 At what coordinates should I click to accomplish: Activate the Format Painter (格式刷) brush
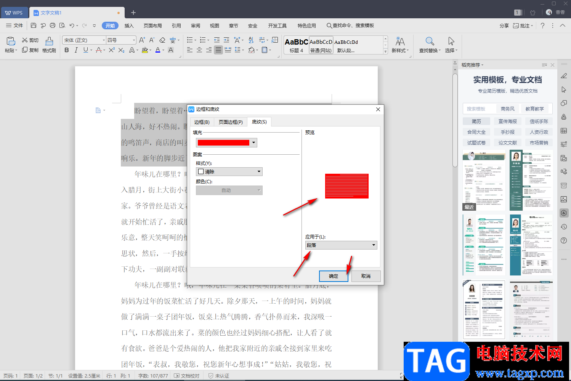pos(49,45)
